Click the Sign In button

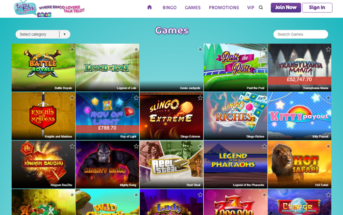pos(317,8)
